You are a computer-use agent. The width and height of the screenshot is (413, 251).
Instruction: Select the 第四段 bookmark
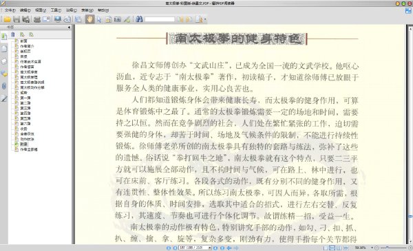(25, 113)
